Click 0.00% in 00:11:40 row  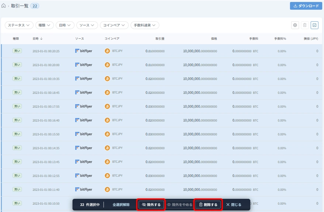click(x=282, y=190)
